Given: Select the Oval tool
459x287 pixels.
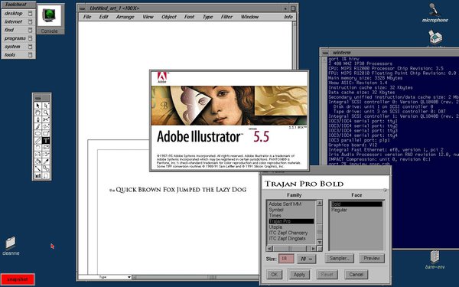Looking at the screenshot, I should point(37,133).
